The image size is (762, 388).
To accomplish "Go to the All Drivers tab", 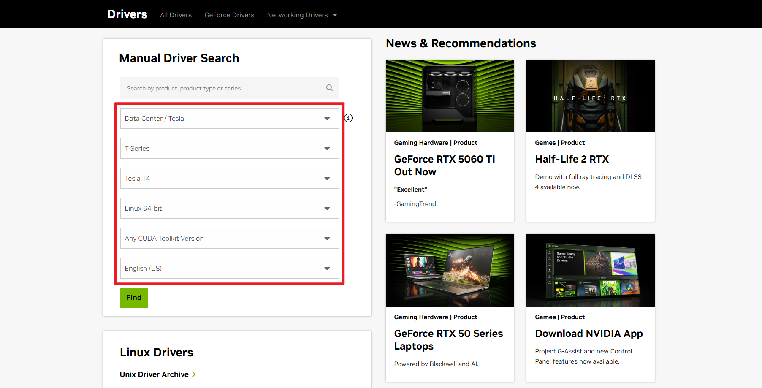I will [x=176, y=15].
